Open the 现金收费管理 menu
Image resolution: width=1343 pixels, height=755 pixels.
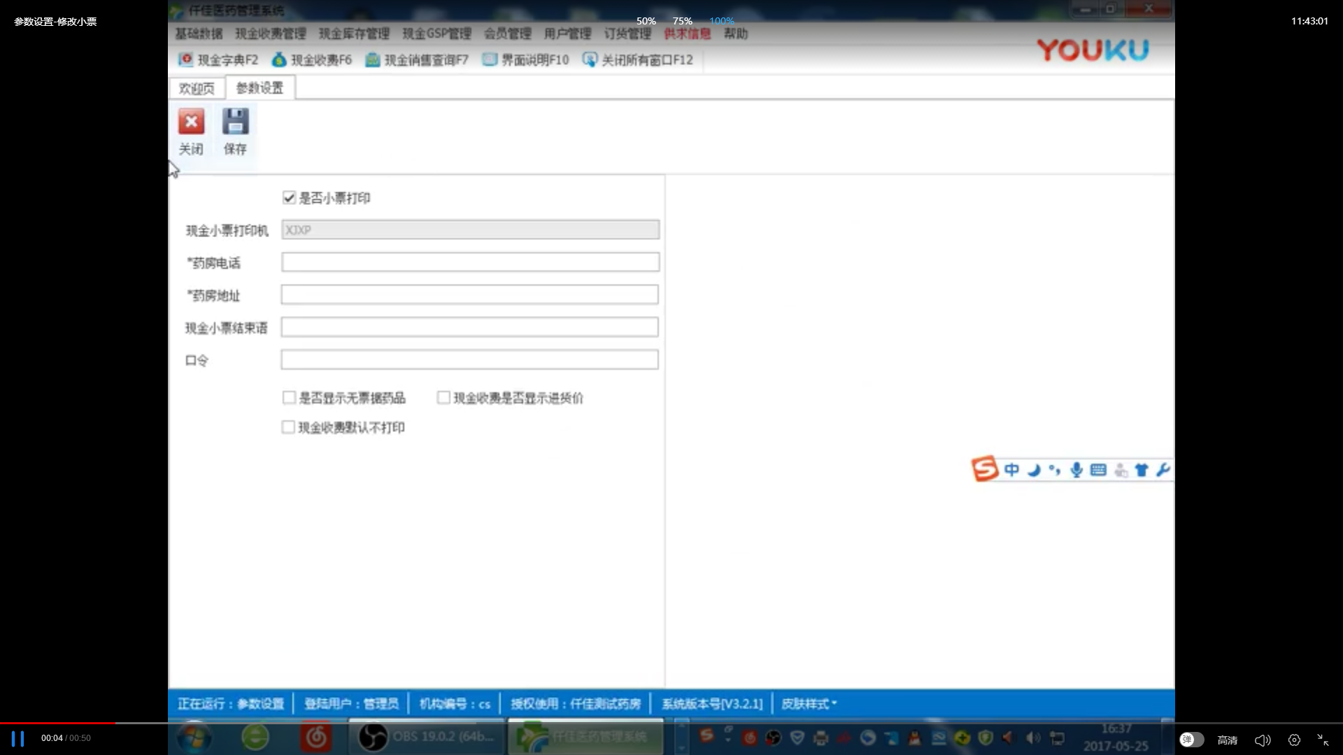pyautogui.click(x=271, y=34)
